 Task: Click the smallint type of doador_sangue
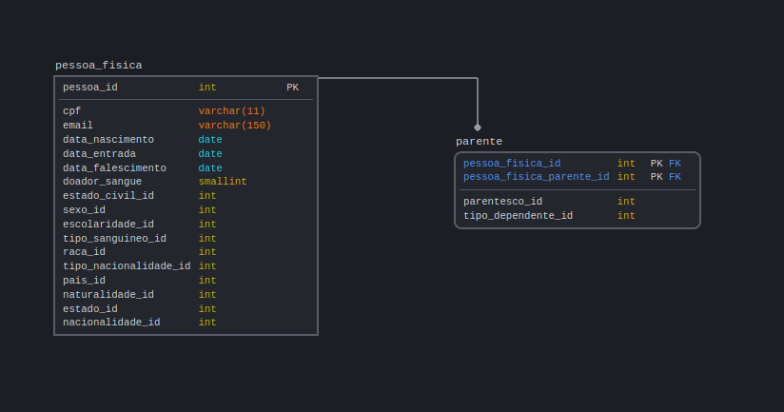pyautogui.click(x=223, y=182)
